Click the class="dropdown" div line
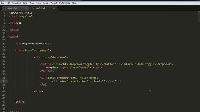 (x=51, y=57)
